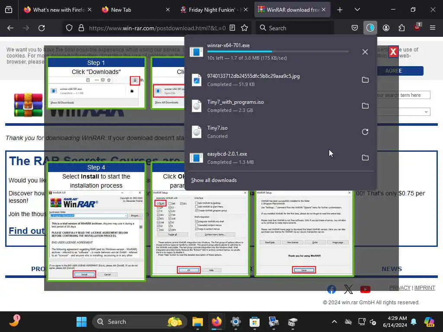Open Save to Pocket icon
The image size is (443, 332).
(x=355, y=28)
